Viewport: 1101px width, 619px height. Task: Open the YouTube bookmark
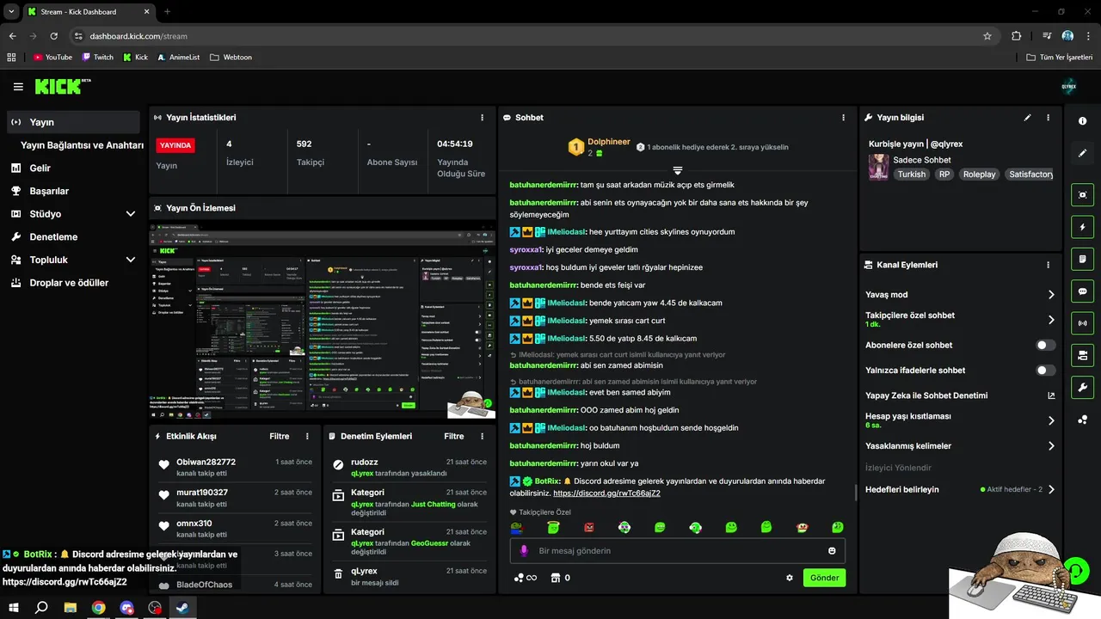[x=52, y=58]
